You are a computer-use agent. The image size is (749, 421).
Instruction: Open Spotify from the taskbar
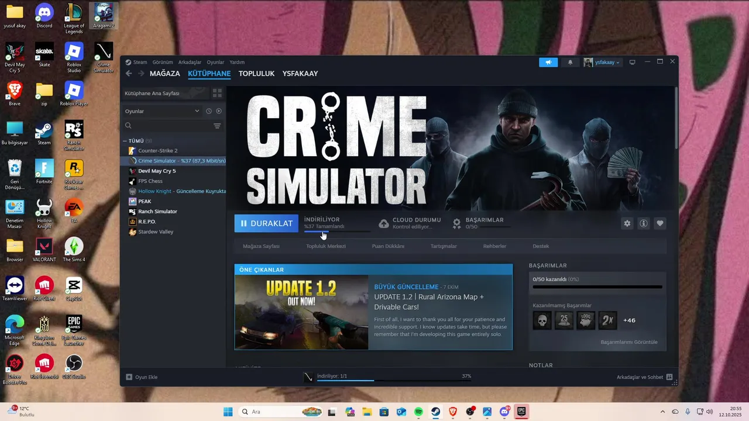coord(418,412)
